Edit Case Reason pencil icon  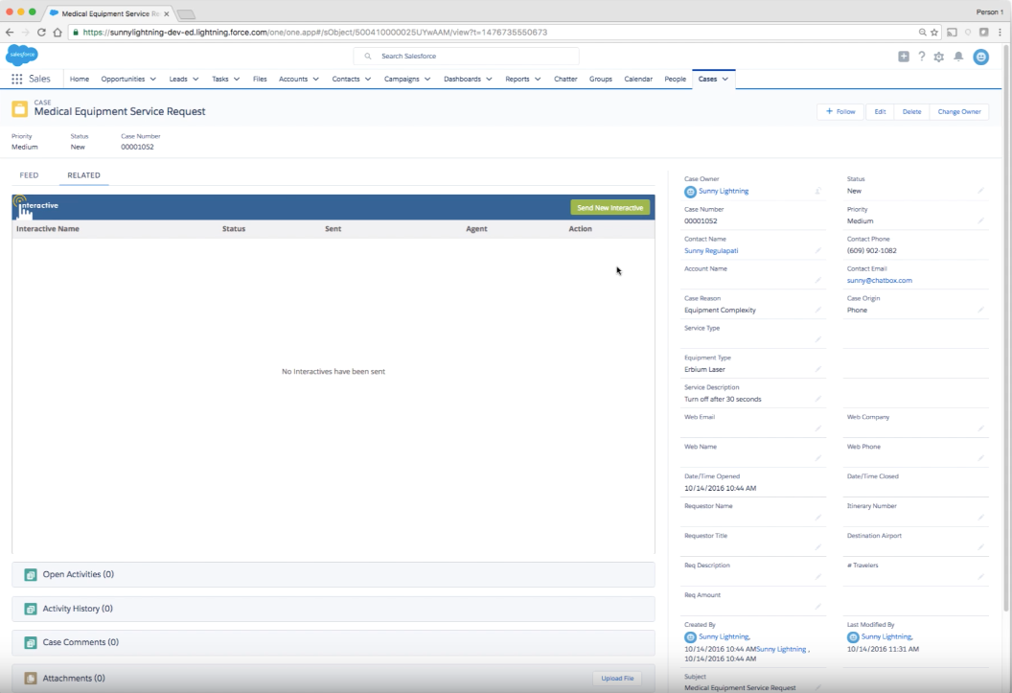tap(817, 310)
